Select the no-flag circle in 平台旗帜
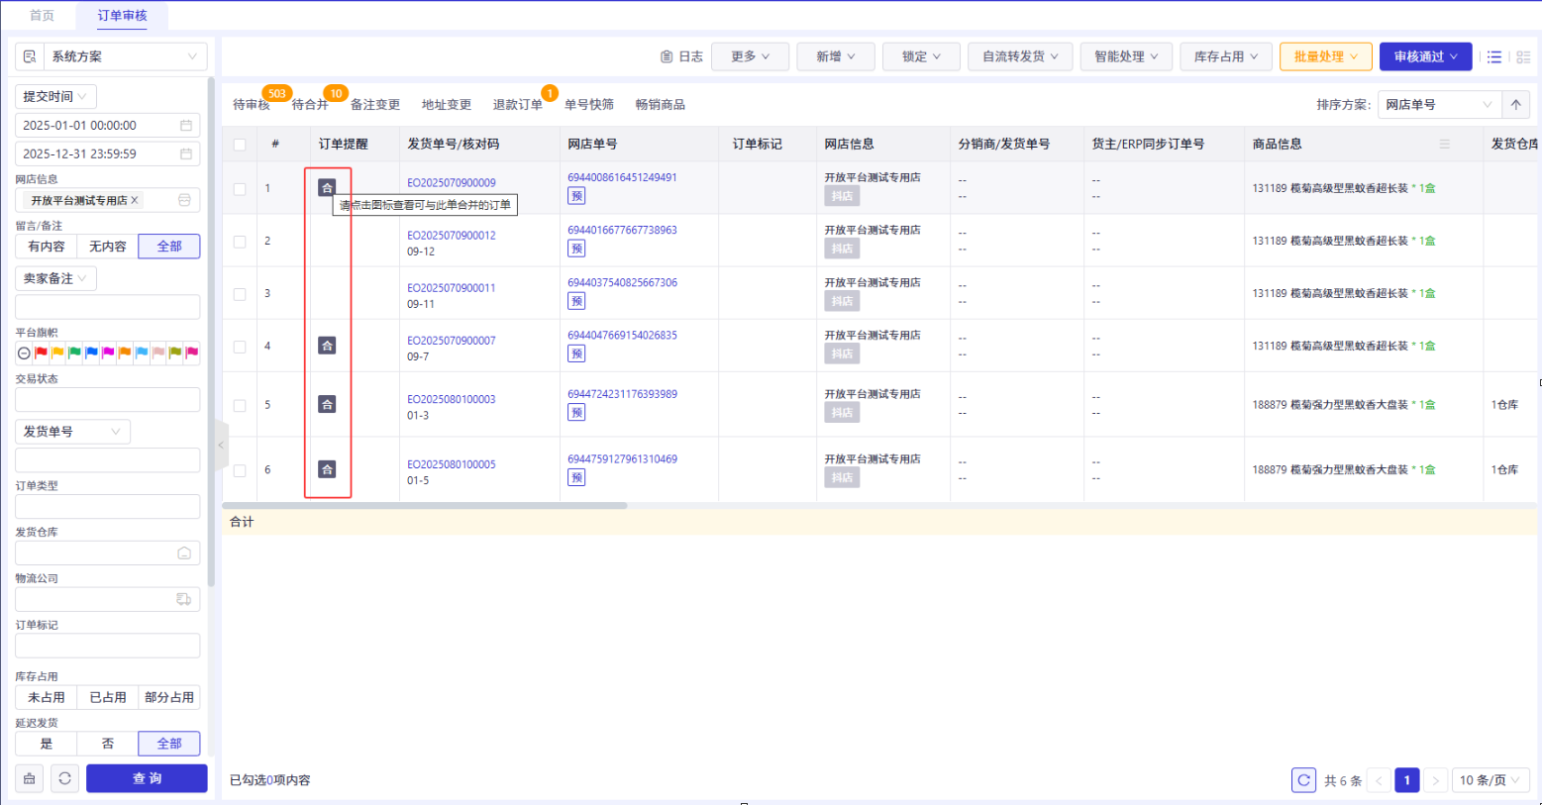The width and height of the screenshot is (1542, 805). [x=24, y=353]
